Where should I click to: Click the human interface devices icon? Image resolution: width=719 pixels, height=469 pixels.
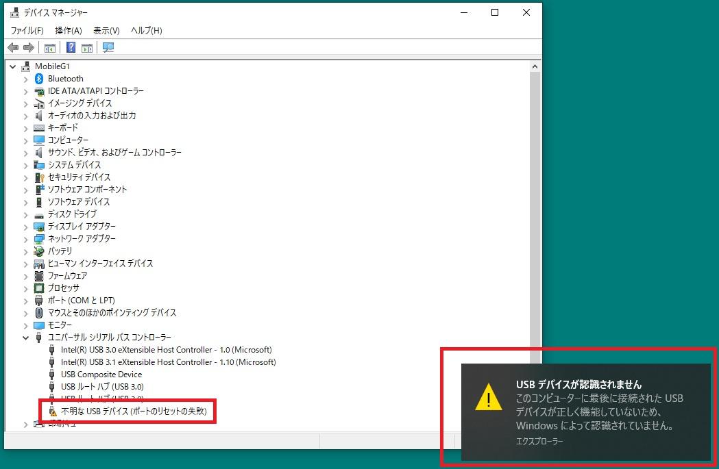(x=39, y=264)
